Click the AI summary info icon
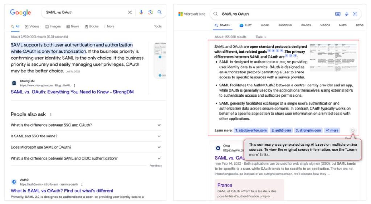Screen dimensions: 371x204 [x=353, y=130]
